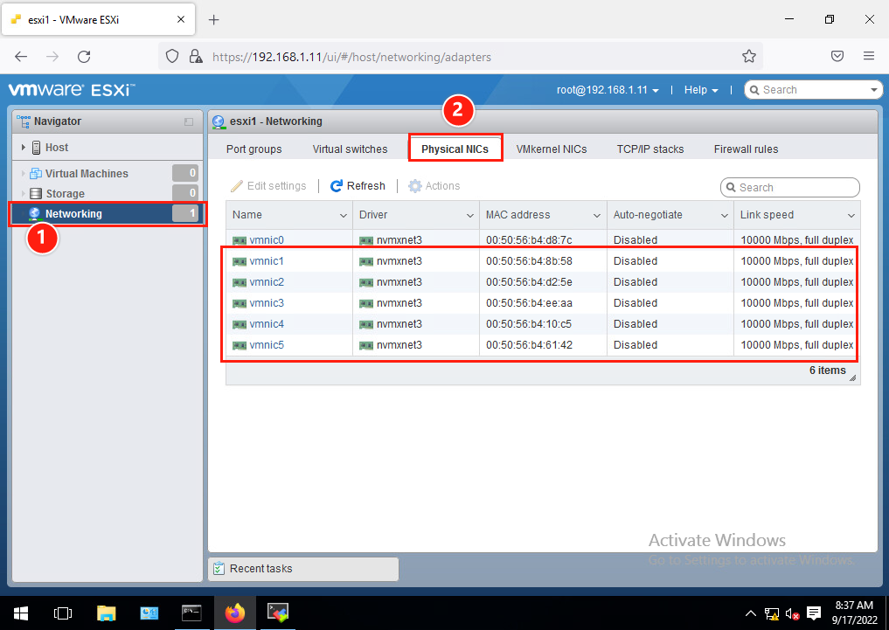
Task: Bookmark the page via the star icon
Action: pyautogui.click(x=748, y=56)
